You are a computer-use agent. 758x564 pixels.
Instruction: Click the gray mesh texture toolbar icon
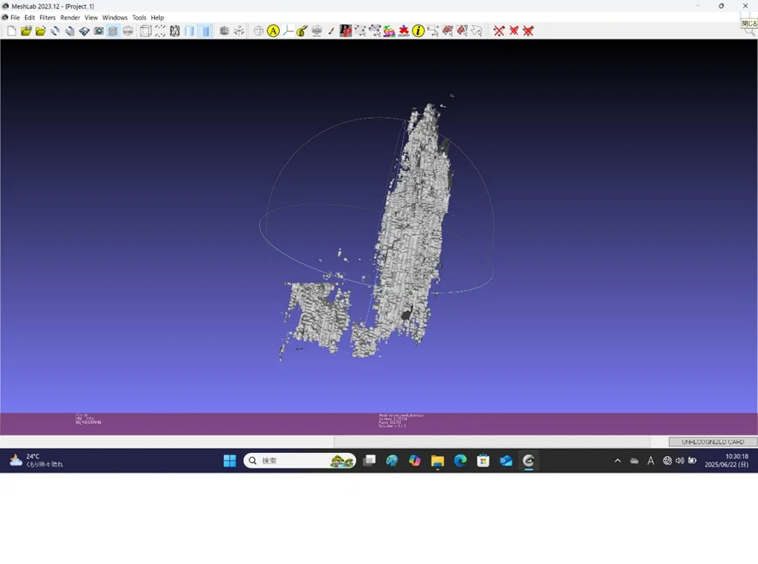point(224,31)
